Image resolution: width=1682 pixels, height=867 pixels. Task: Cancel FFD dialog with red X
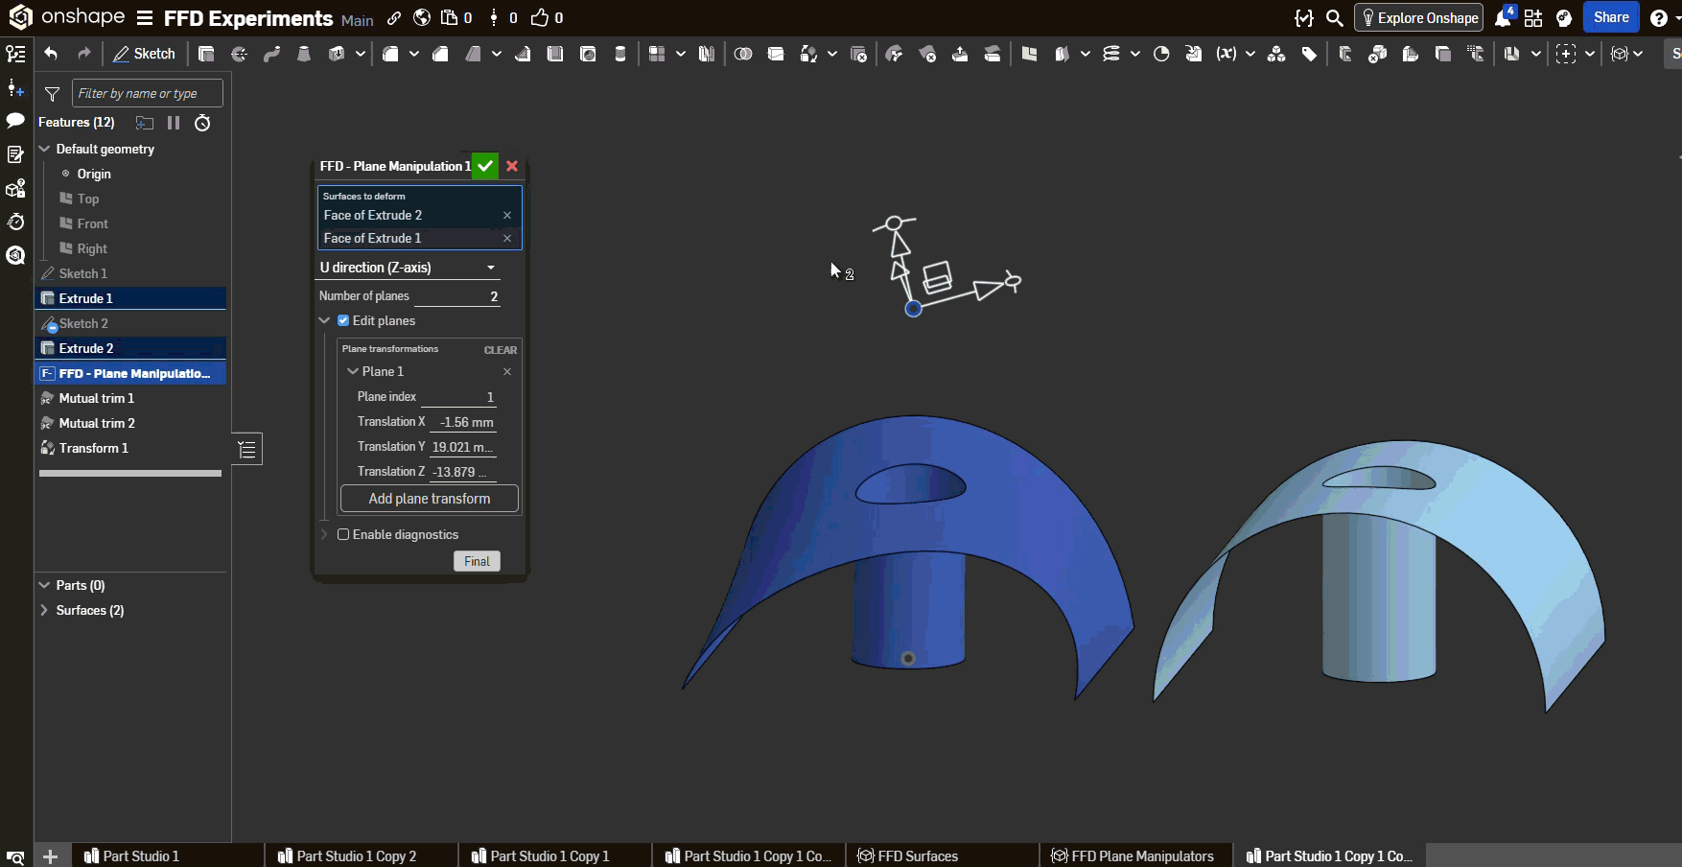click(512, 166)
